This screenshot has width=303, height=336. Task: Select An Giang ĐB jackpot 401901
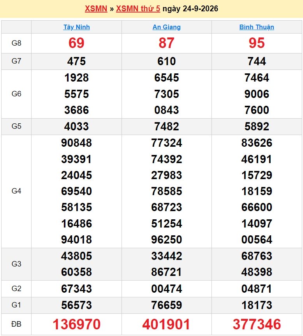[166, 324]
